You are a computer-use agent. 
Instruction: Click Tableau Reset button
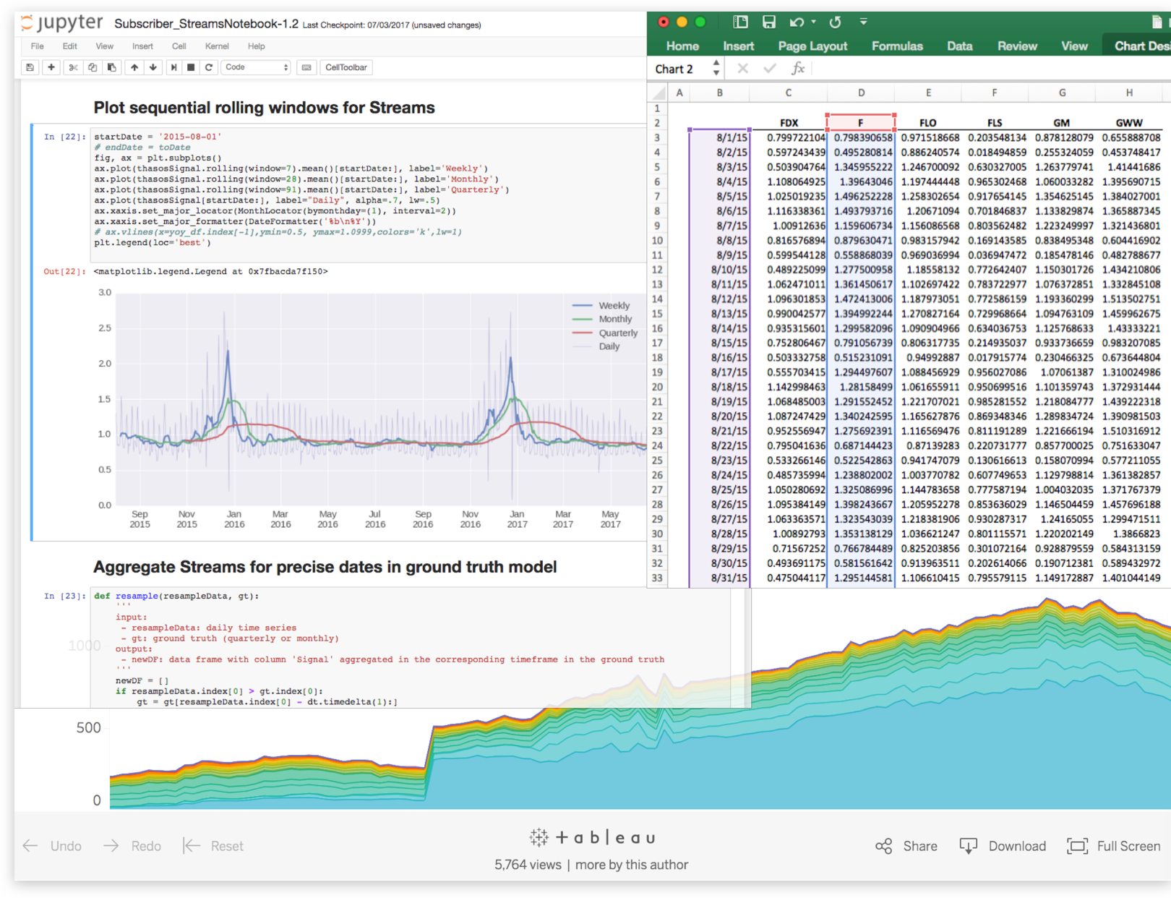[x=213, y=846]
